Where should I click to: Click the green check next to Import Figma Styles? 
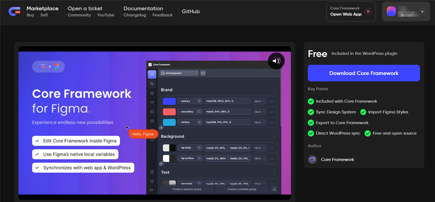363,112
